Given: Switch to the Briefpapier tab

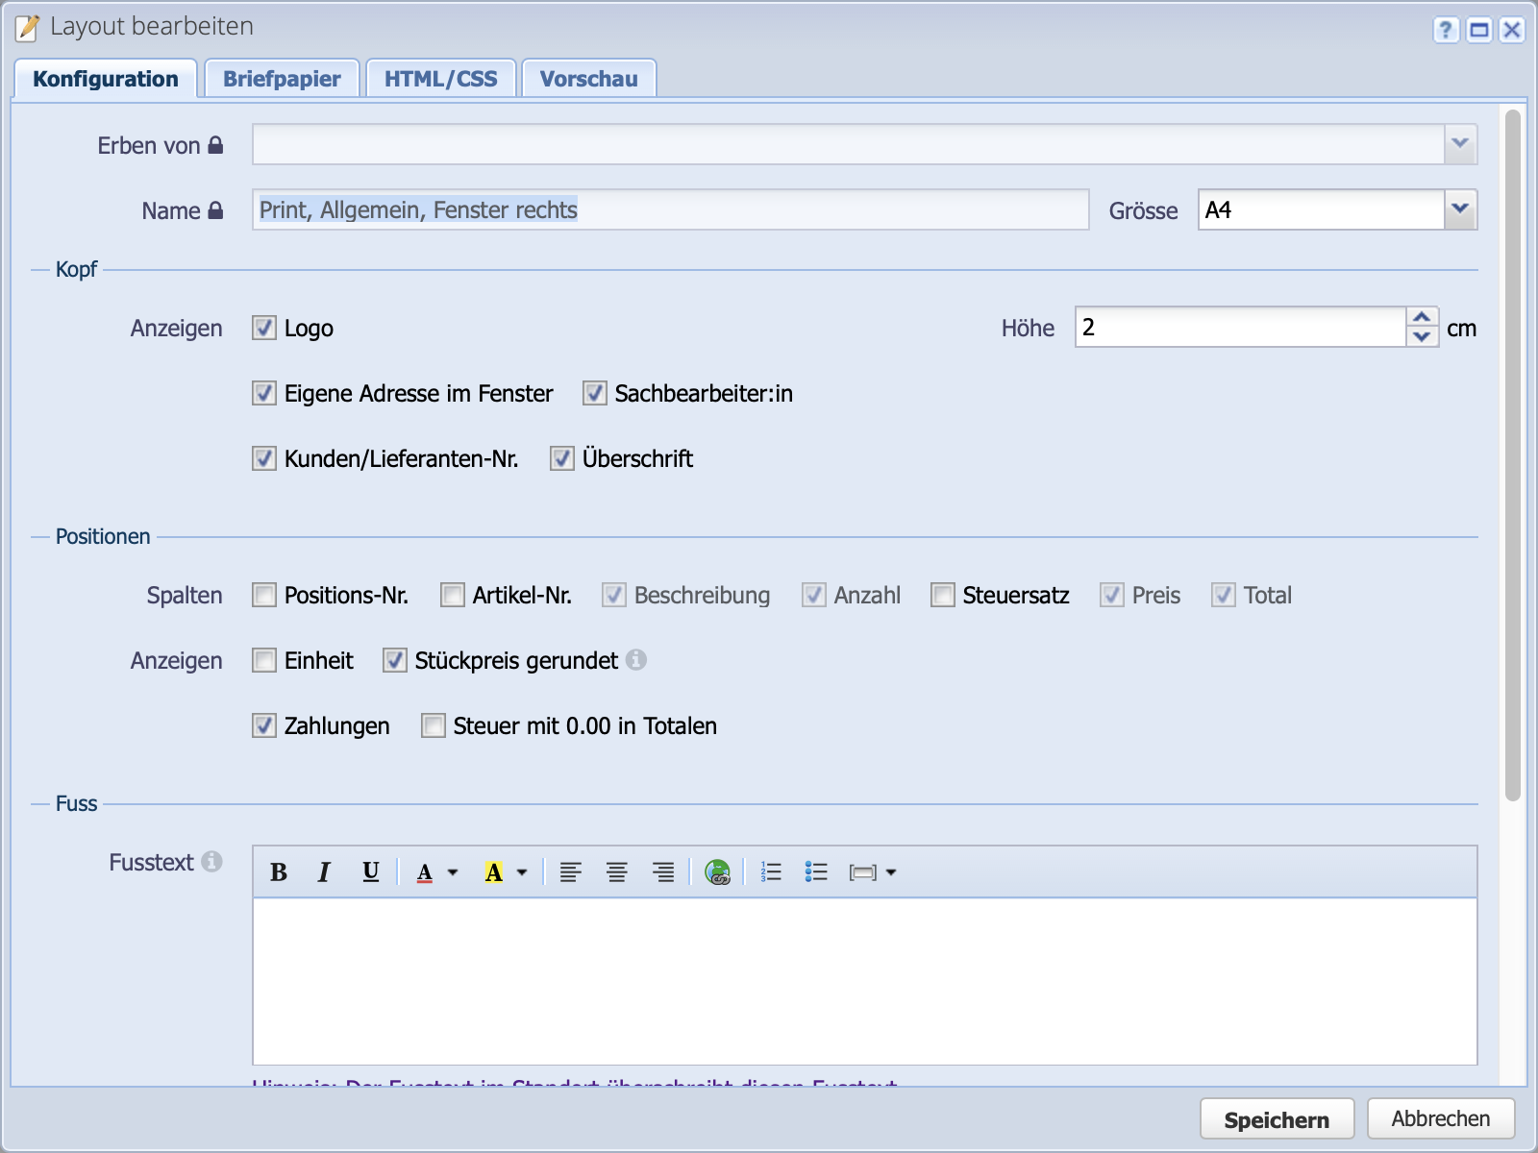Looking at the screenshot, I should 282,79.
